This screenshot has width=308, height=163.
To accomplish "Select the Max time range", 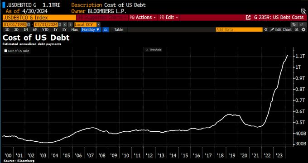I will tap(75, 29).
